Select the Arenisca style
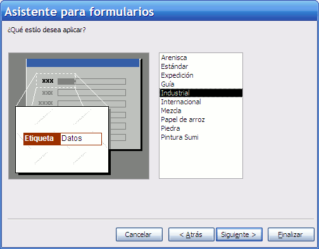Image resolution: width=319 pixels, height=249 pixels. click(x=201, y=58)
